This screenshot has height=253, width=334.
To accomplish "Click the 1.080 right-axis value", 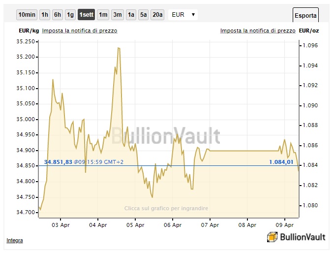I will click(x=310, y=205).
